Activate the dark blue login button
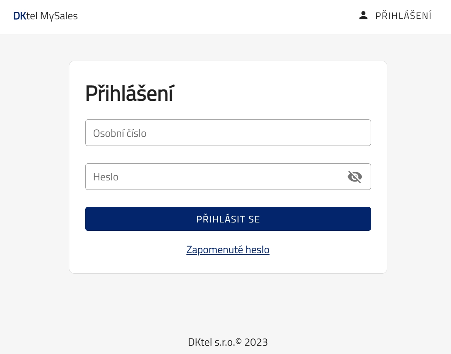451x354 pixels. coord(228,219)
